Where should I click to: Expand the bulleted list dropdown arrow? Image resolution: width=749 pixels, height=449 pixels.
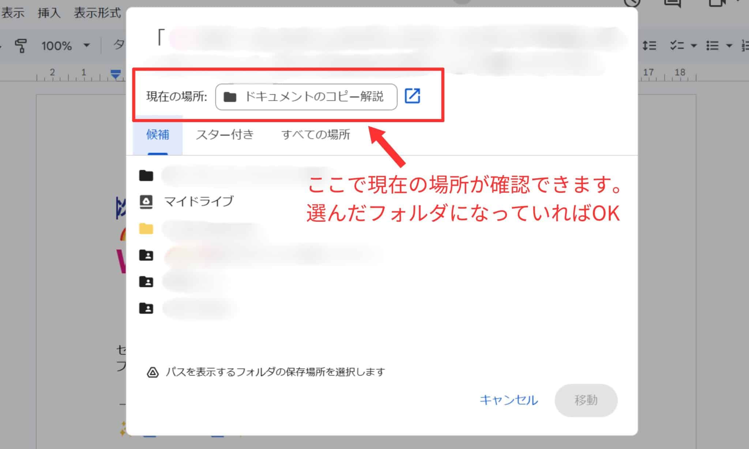(x=729, y=46)
